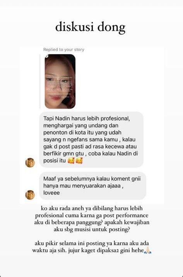Click the small icon on thumbnail's top-left corner
The image size is (183, 277).
pyautogui.click(x=47, y=56)
